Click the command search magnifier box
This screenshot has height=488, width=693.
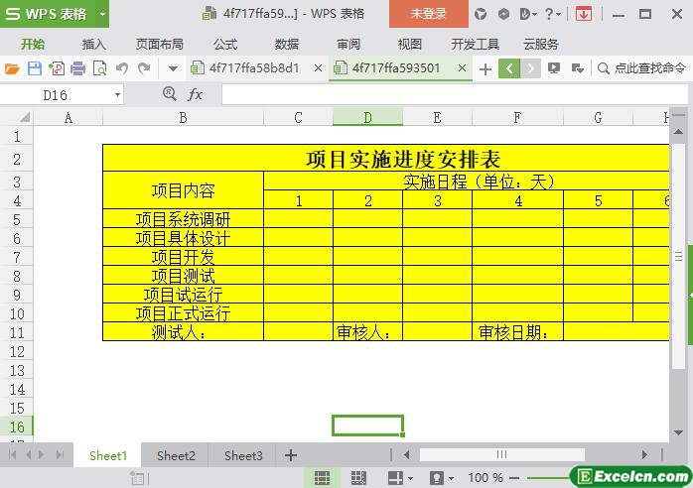coord(641,68)
